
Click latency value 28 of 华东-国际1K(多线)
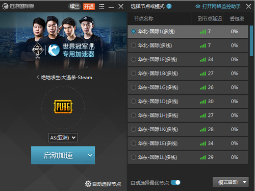pos(211,129)
